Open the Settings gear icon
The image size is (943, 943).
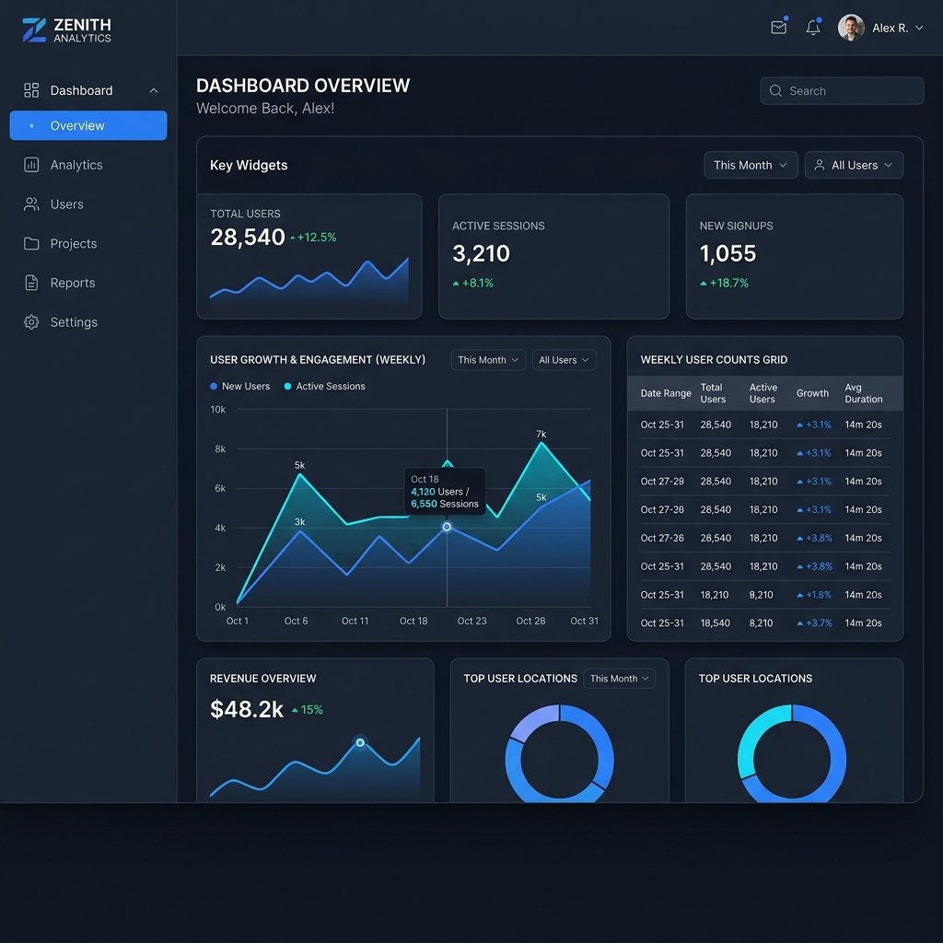[x=31, y=322]
